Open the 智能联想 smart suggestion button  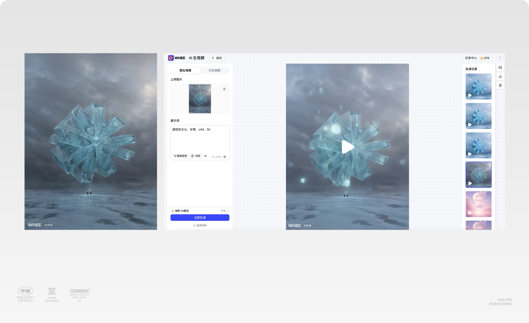click(x=180, y=156)
